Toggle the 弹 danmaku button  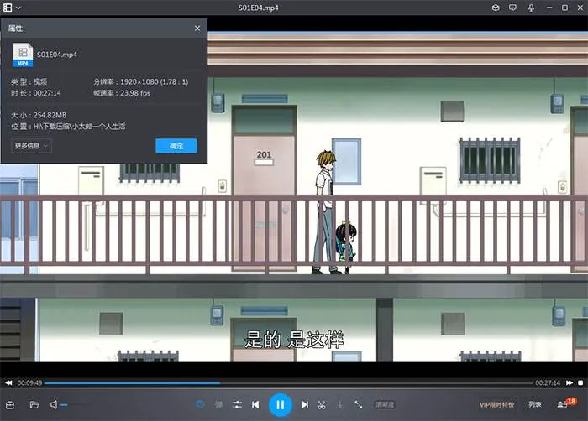tap(218, 404)
